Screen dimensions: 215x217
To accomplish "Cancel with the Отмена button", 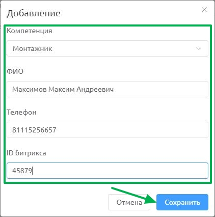I will (x=129, y=202).
